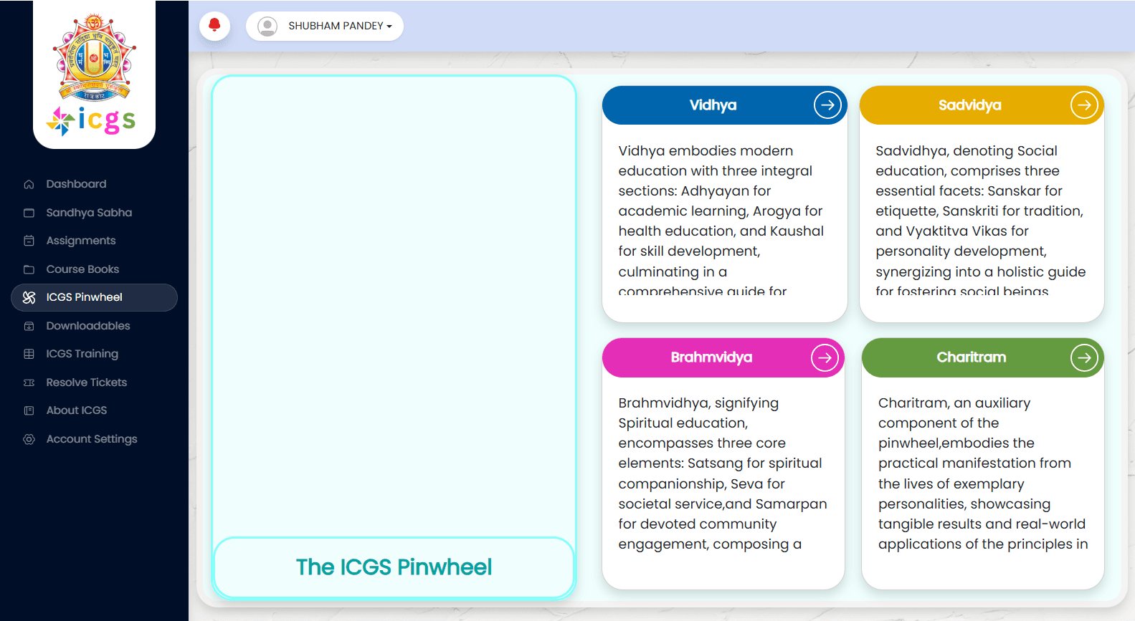Go to Sandhya Sabha in sidebar

(89, 213)
